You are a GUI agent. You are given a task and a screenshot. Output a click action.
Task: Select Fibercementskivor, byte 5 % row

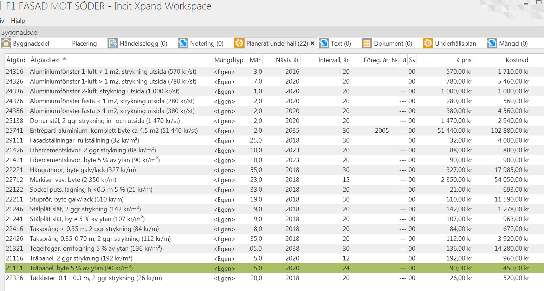(x=274, y=160)
